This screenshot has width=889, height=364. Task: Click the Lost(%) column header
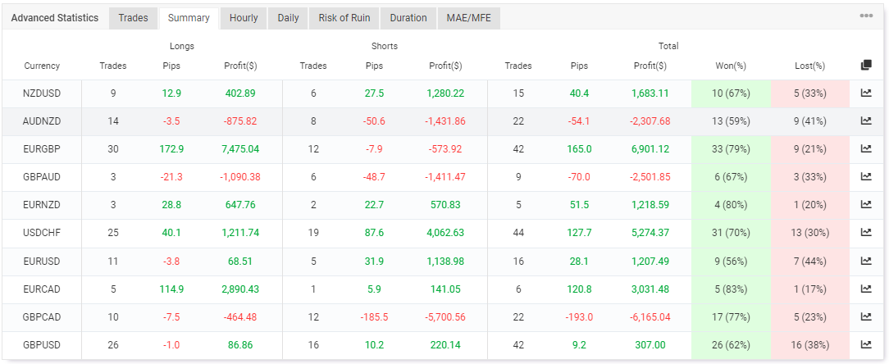point(809,66)
